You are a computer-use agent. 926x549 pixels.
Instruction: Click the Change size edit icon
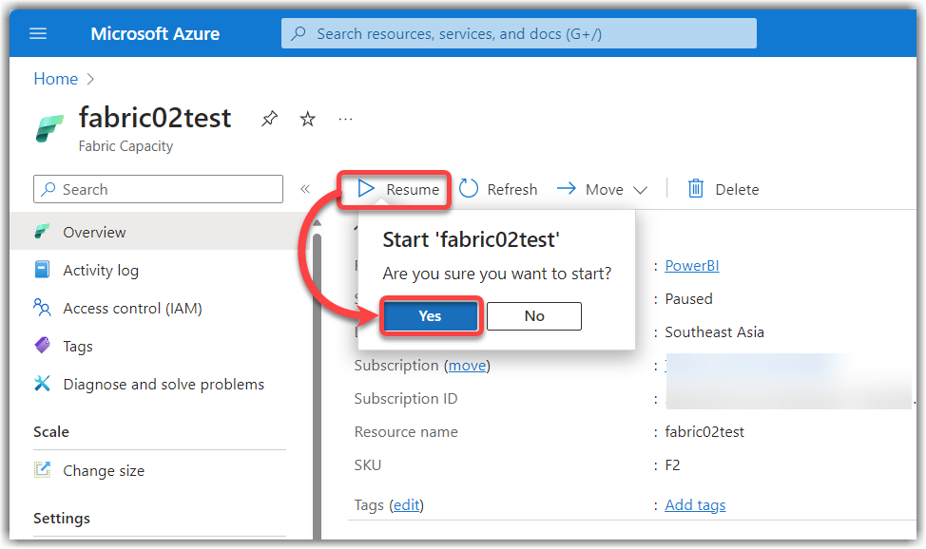(x=42, y=470)
